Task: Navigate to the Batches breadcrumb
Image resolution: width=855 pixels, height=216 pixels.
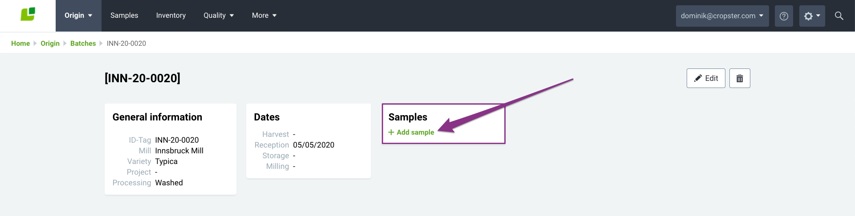Action: (x=83, y=44)
